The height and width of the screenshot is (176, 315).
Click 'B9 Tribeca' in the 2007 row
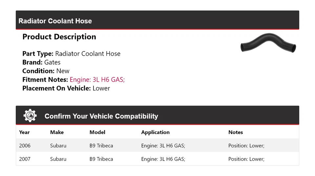pyautogui.click(x=101, y=159)
